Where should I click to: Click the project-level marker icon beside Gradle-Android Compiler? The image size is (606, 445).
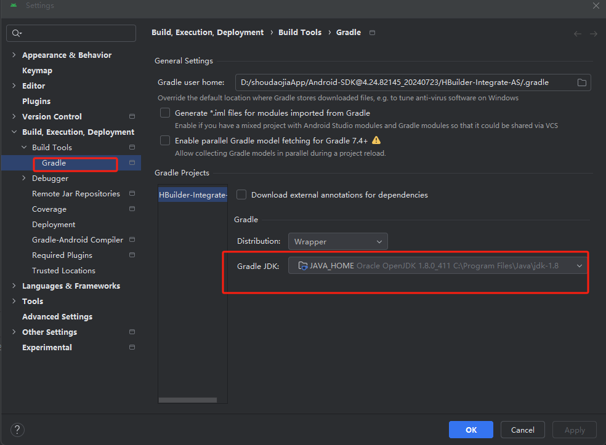pos(132,239)
